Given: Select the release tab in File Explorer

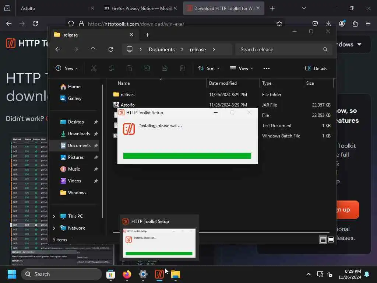Looking at the screenshot, I should coord(94,35).
